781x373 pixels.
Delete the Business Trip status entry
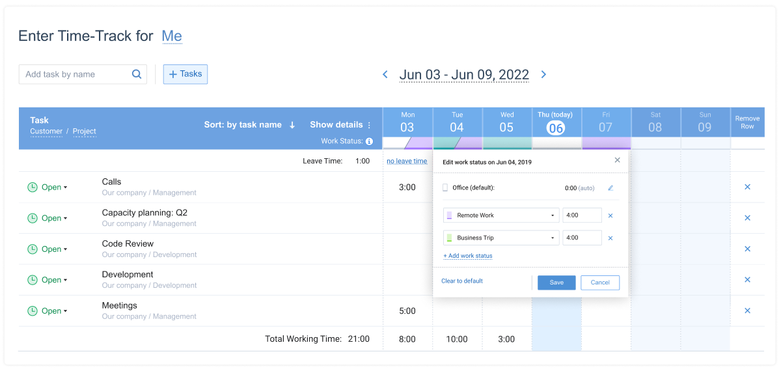[610, 238]
